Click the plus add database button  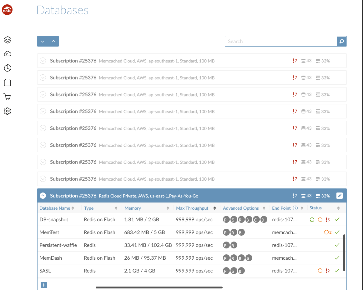44,285
